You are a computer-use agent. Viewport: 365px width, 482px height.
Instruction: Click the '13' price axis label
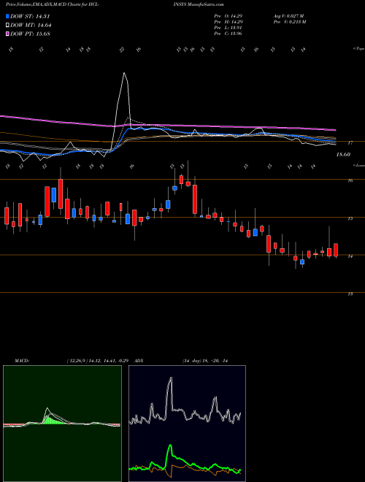(x=350, y=294)
